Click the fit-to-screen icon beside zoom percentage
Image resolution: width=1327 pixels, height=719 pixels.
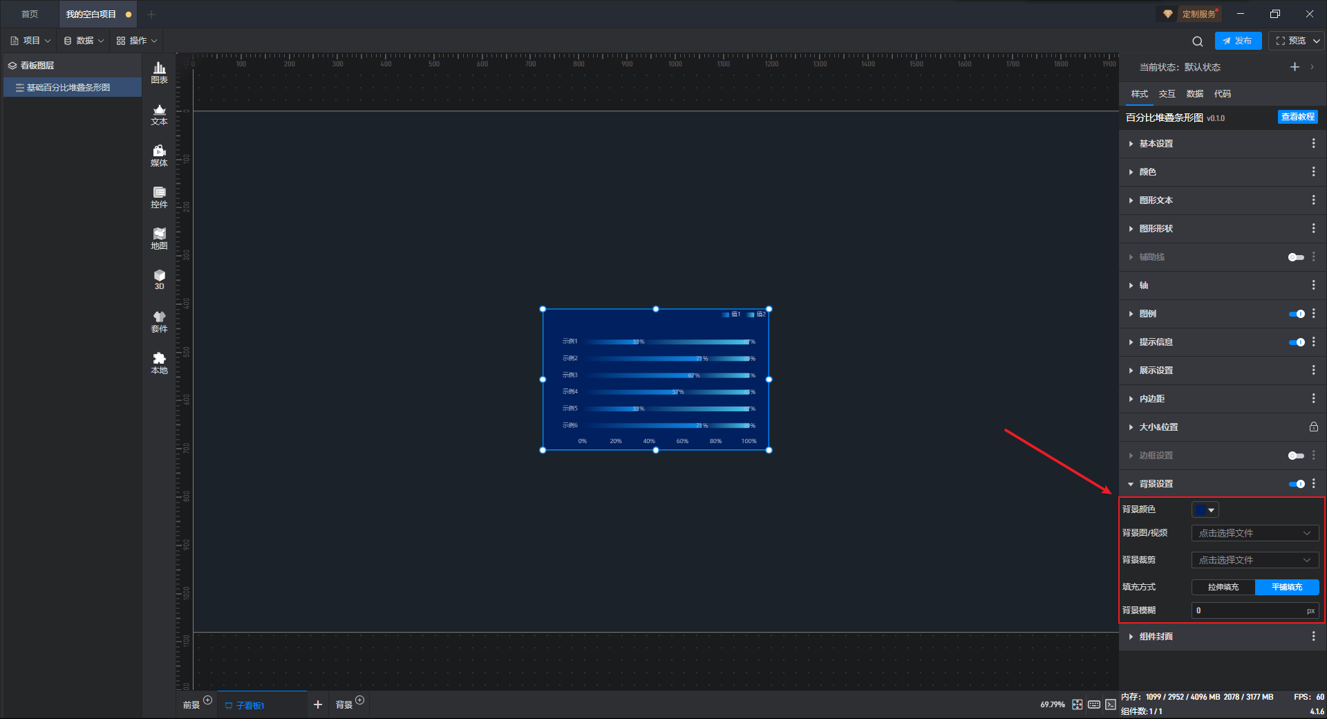[1077, 704]
